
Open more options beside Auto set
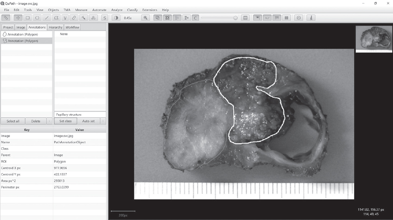click(102, 121)
